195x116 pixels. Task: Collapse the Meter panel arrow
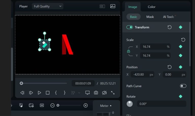[x=111, y=106]
